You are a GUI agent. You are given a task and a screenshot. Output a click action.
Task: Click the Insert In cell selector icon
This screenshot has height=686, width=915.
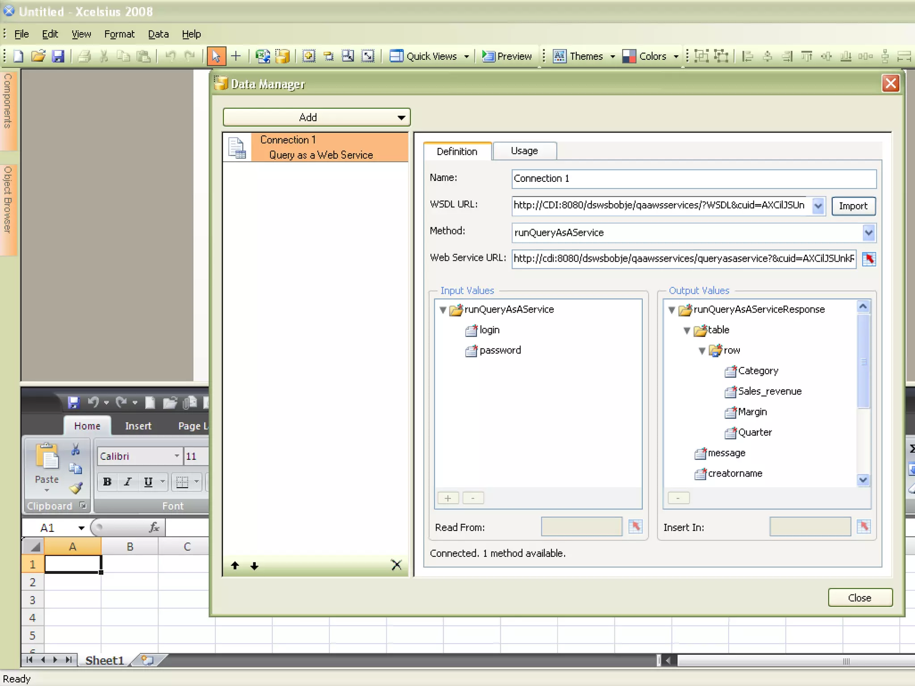click(864, 527)
